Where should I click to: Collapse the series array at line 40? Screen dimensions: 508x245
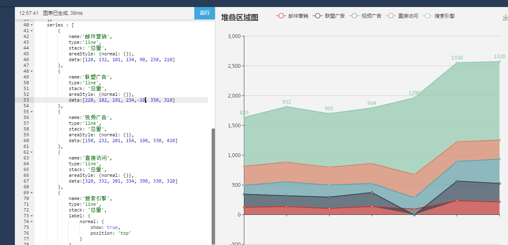(x=32, y=25)
